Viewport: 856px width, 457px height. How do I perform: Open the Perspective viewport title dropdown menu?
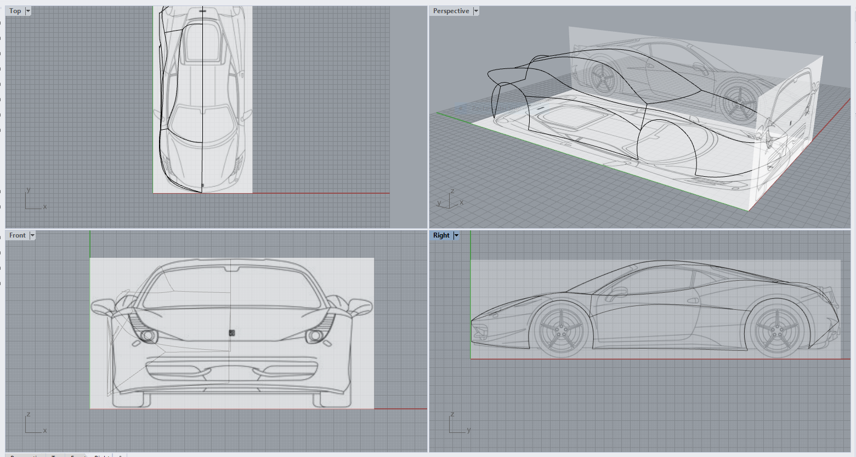coord(476,10)
